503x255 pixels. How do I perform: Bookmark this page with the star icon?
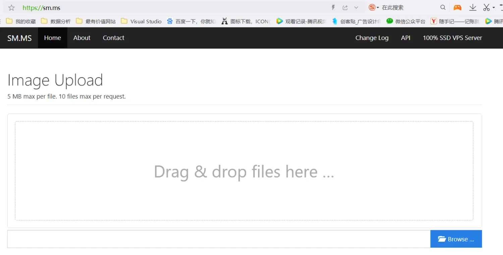(11, 7)
